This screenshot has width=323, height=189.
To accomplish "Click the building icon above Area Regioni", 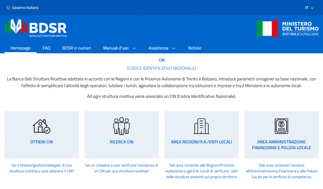I will point(201,125).
